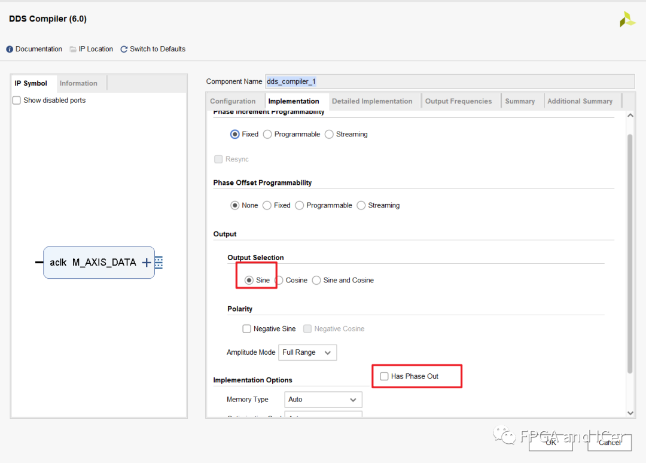Click the Implementation Options heading

[252, 380]
